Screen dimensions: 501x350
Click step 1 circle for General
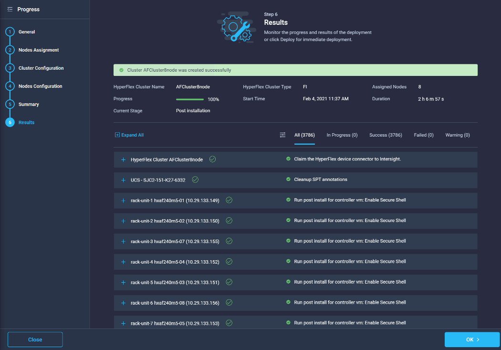click(10, 32)
